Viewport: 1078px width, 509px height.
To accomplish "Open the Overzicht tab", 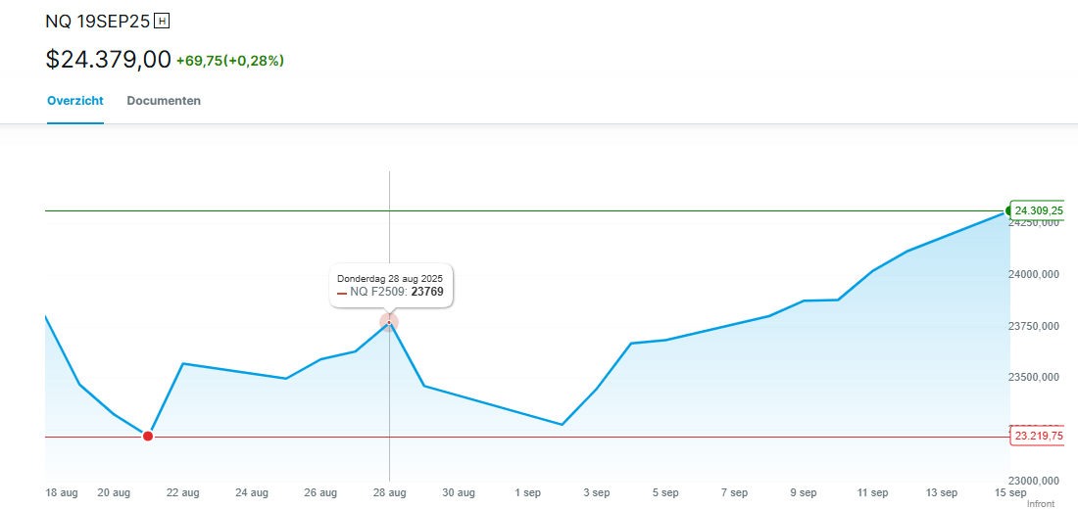I will (75, 101).
